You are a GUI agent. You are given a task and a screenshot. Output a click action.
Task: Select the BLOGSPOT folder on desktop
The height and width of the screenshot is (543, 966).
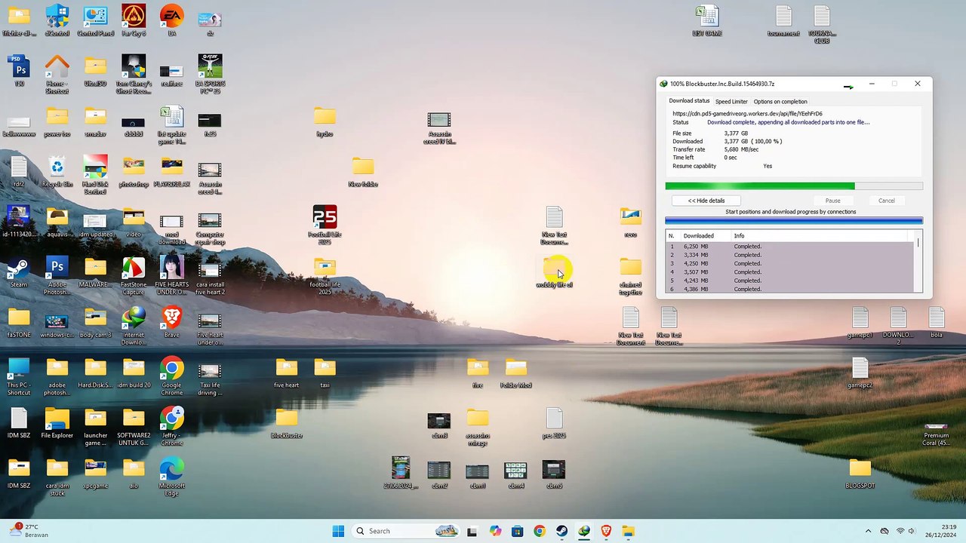[x=860, y=474]
